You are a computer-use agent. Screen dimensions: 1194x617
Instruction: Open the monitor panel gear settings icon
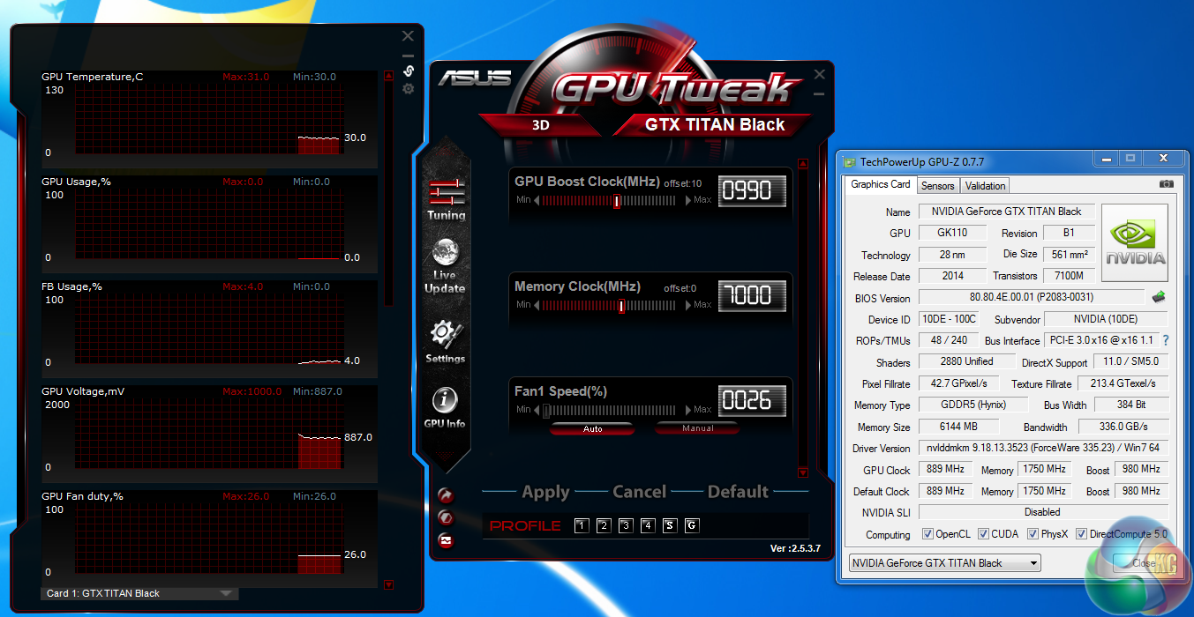pyautogui.click(x=408, y=89)
